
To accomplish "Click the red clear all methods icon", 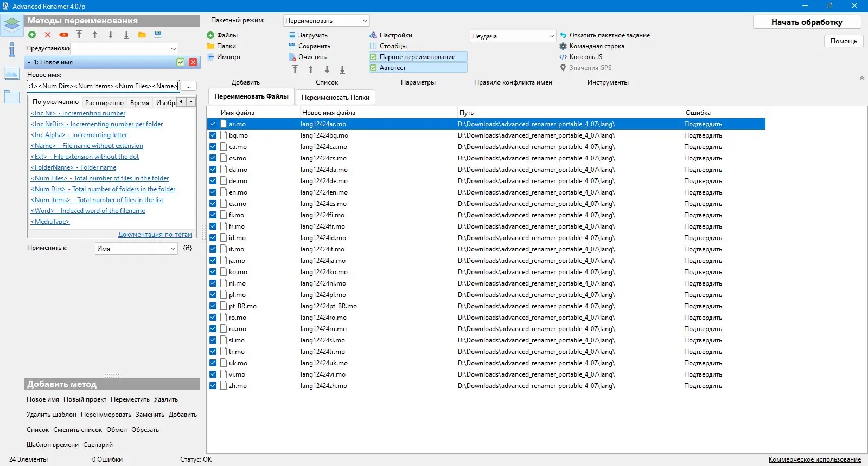I will click(63, 35).
